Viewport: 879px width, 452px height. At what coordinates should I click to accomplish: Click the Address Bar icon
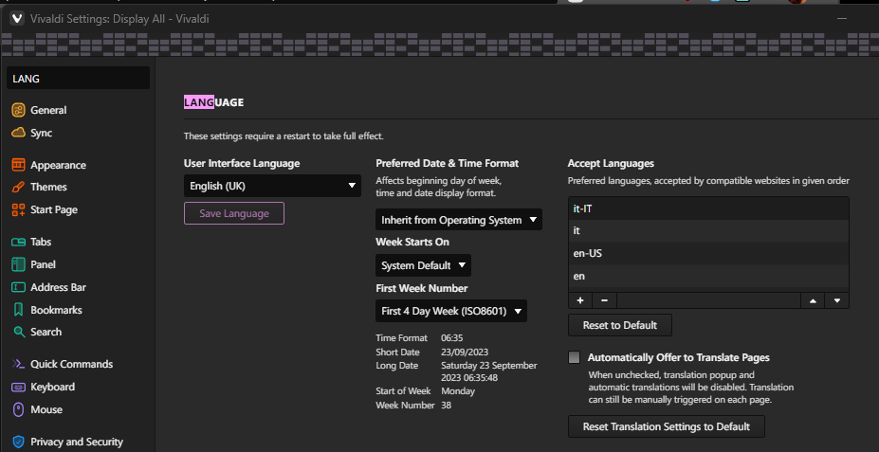(x=19, y=287)
